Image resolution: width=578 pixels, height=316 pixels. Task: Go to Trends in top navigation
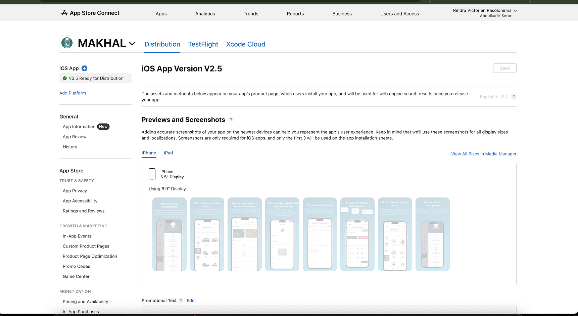(x=251, y=14)
